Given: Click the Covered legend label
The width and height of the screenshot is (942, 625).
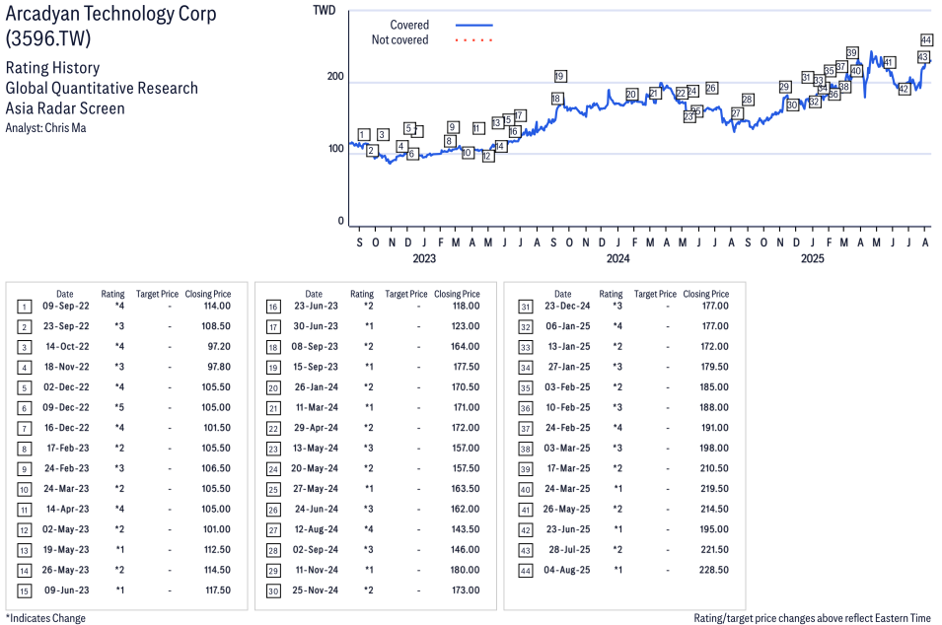Looking at the screenshot, I should 409,26.
